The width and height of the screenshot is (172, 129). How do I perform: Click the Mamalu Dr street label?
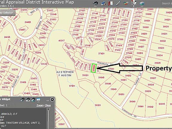click(x=39, y=23)
